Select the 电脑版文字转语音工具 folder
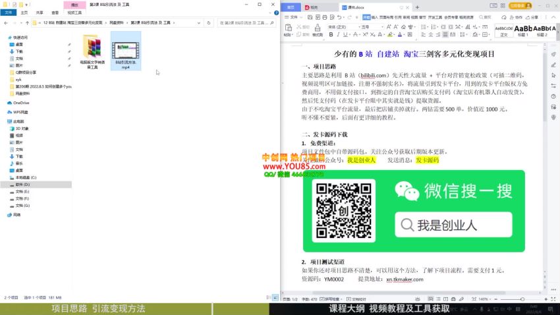The height and width of the screenshot is (315, 560). pyautogui.click(x=92, y=51)
